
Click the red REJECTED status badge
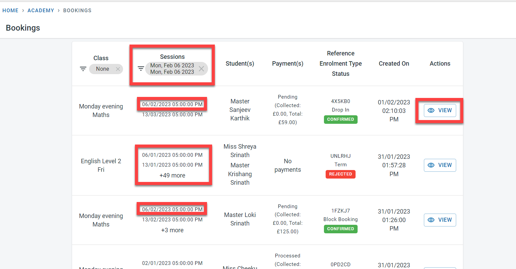341,174
